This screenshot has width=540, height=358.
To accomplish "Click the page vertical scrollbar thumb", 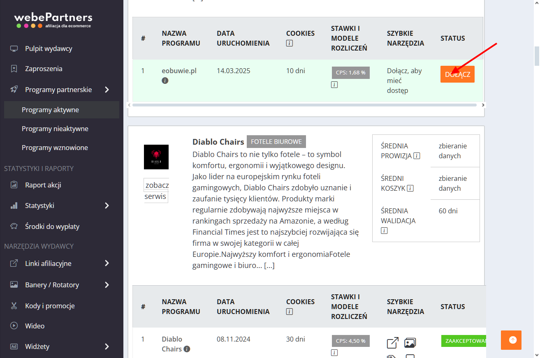I will click(x=537, y=56).
